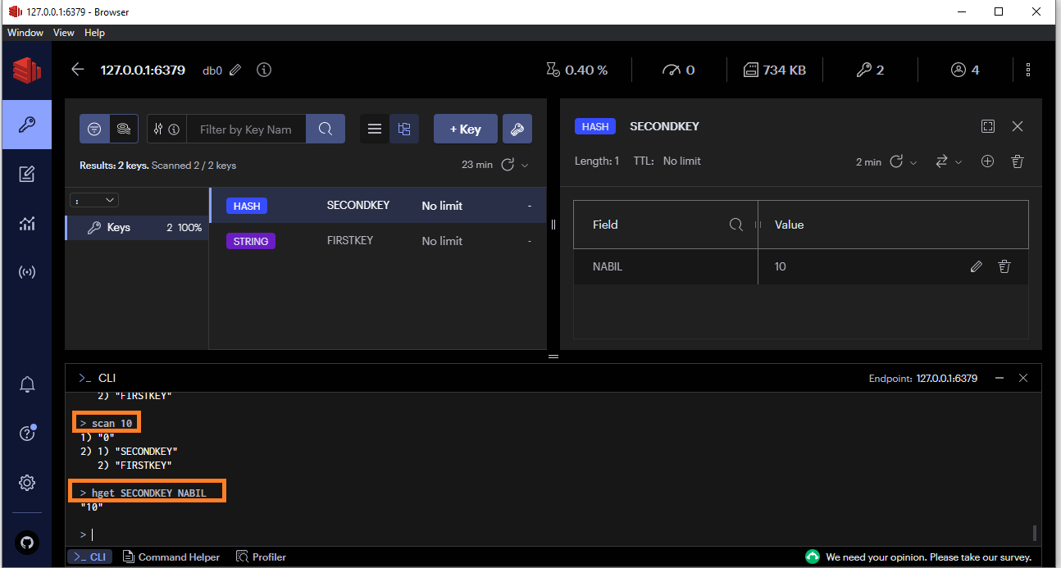
Task: Open the Command Helper panel
Action: coord(171,557)
